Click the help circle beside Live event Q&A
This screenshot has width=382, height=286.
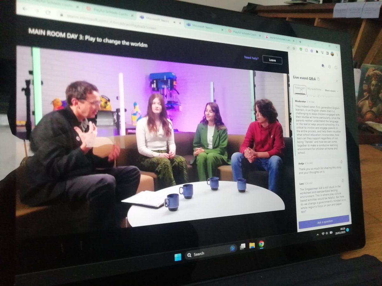(x=318, y=78)
